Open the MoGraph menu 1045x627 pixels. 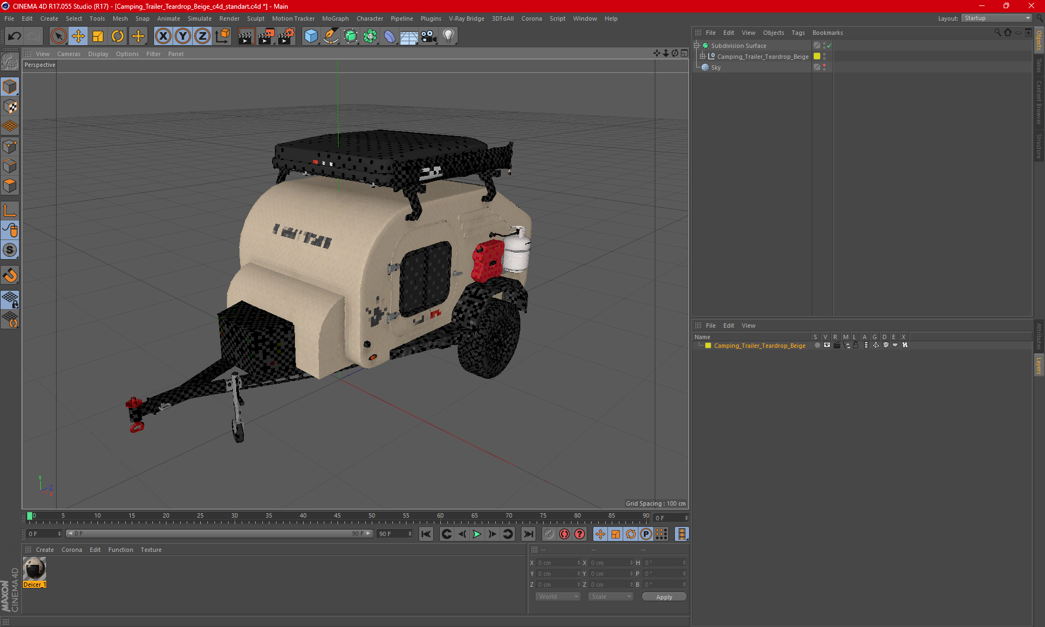[335, 19]
